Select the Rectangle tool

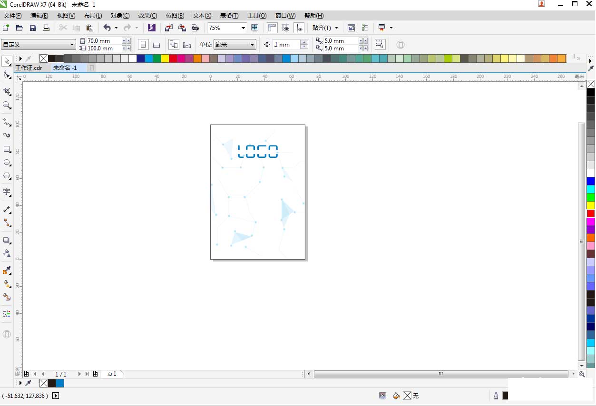[x=7, y=149]
